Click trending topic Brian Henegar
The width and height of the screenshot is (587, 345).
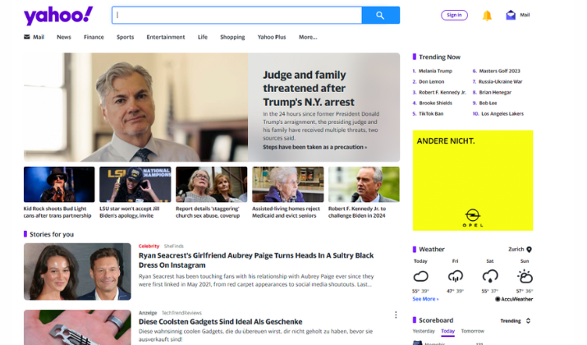coord(495,92)
